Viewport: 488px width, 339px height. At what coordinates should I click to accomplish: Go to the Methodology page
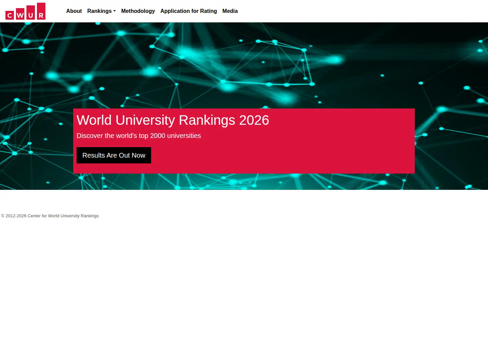(138, 11)
